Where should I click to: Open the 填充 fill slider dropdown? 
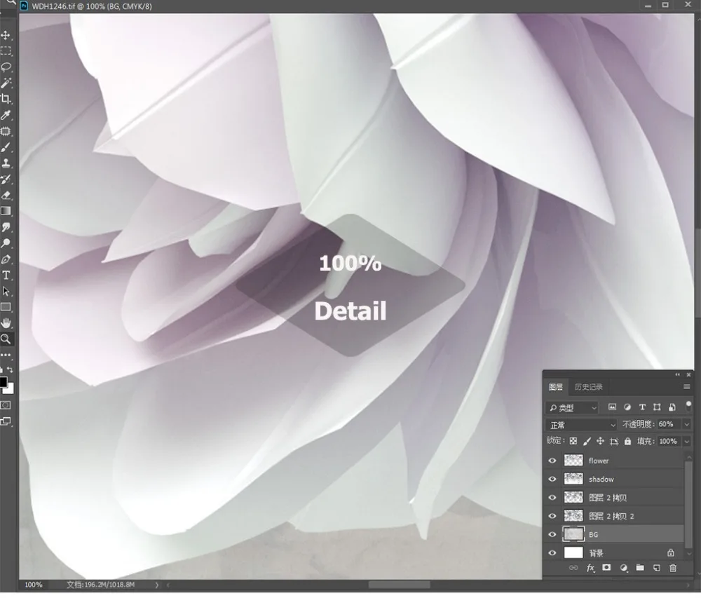coord(687,442)
